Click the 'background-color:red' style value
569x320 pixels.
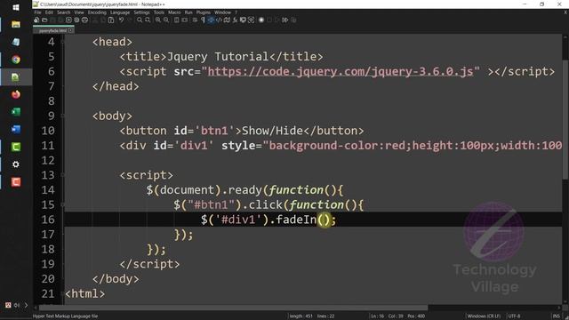pos(337,146)
